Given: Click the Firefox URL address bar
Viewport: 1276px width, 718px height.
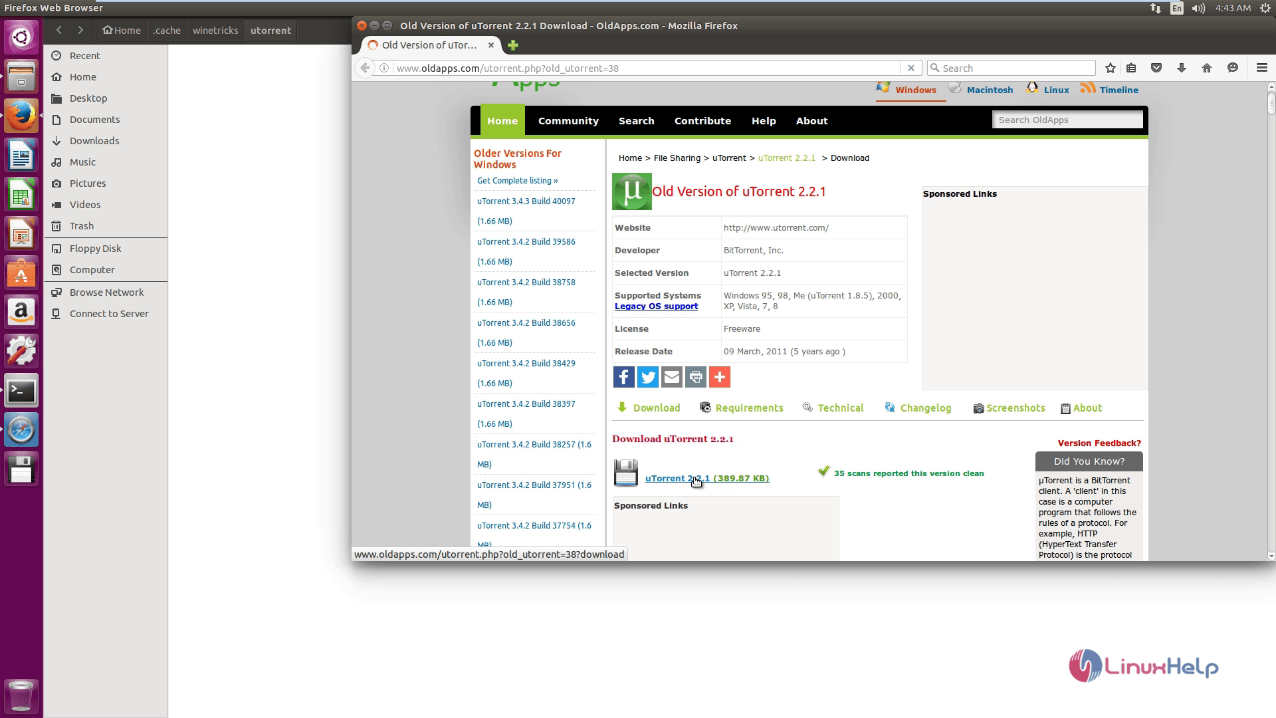Looking at the screenshot, I should (647, 68).
